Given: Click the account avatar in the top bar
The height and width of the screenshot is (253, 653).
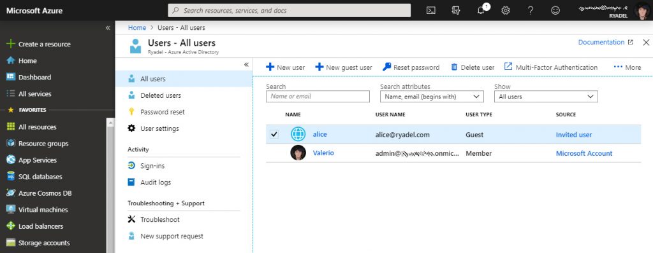Looking at the screenshot, I should (642, 10).
